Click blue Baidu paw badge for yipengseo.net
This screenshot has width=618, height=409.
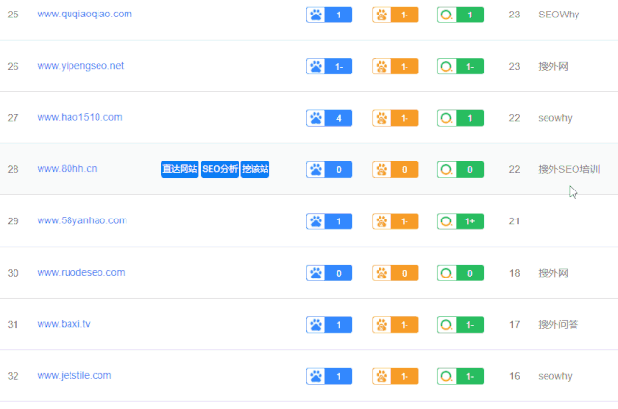[x=329, y=67]
